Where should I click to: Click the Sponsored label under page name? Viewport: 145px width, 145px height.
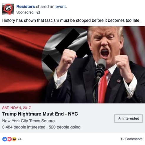25,12
